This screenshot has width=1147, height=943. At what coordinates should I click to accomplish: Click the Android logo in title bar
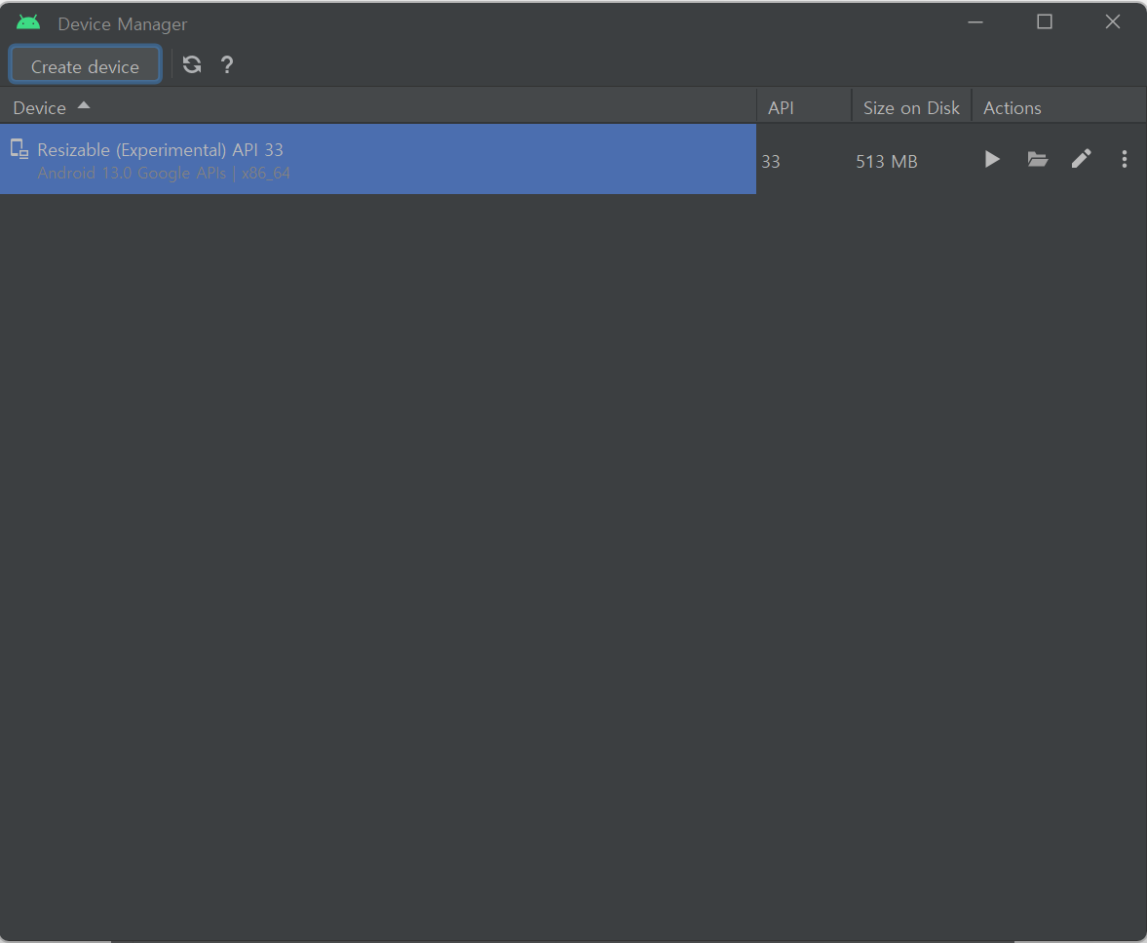[x=28, y=22]
